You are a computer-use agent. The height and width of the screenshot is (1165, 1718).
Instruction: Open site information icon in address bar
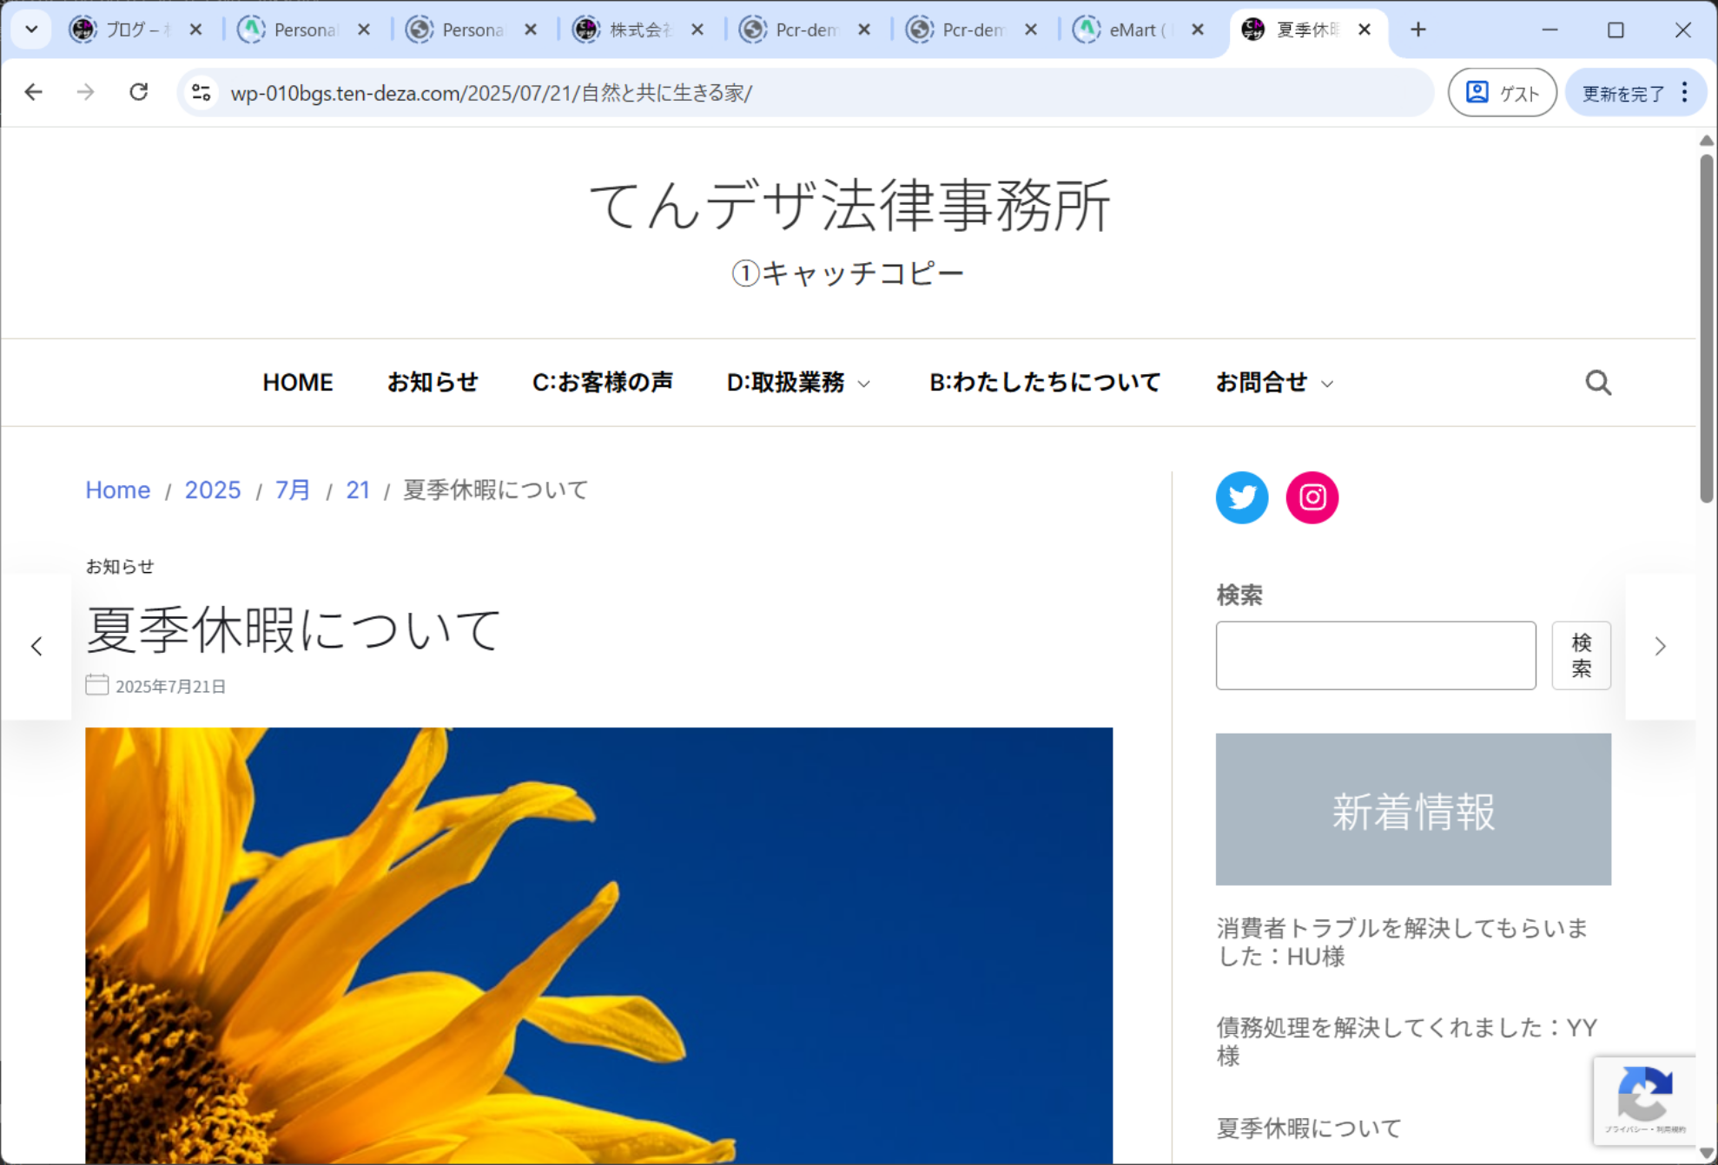coord(202,92)
